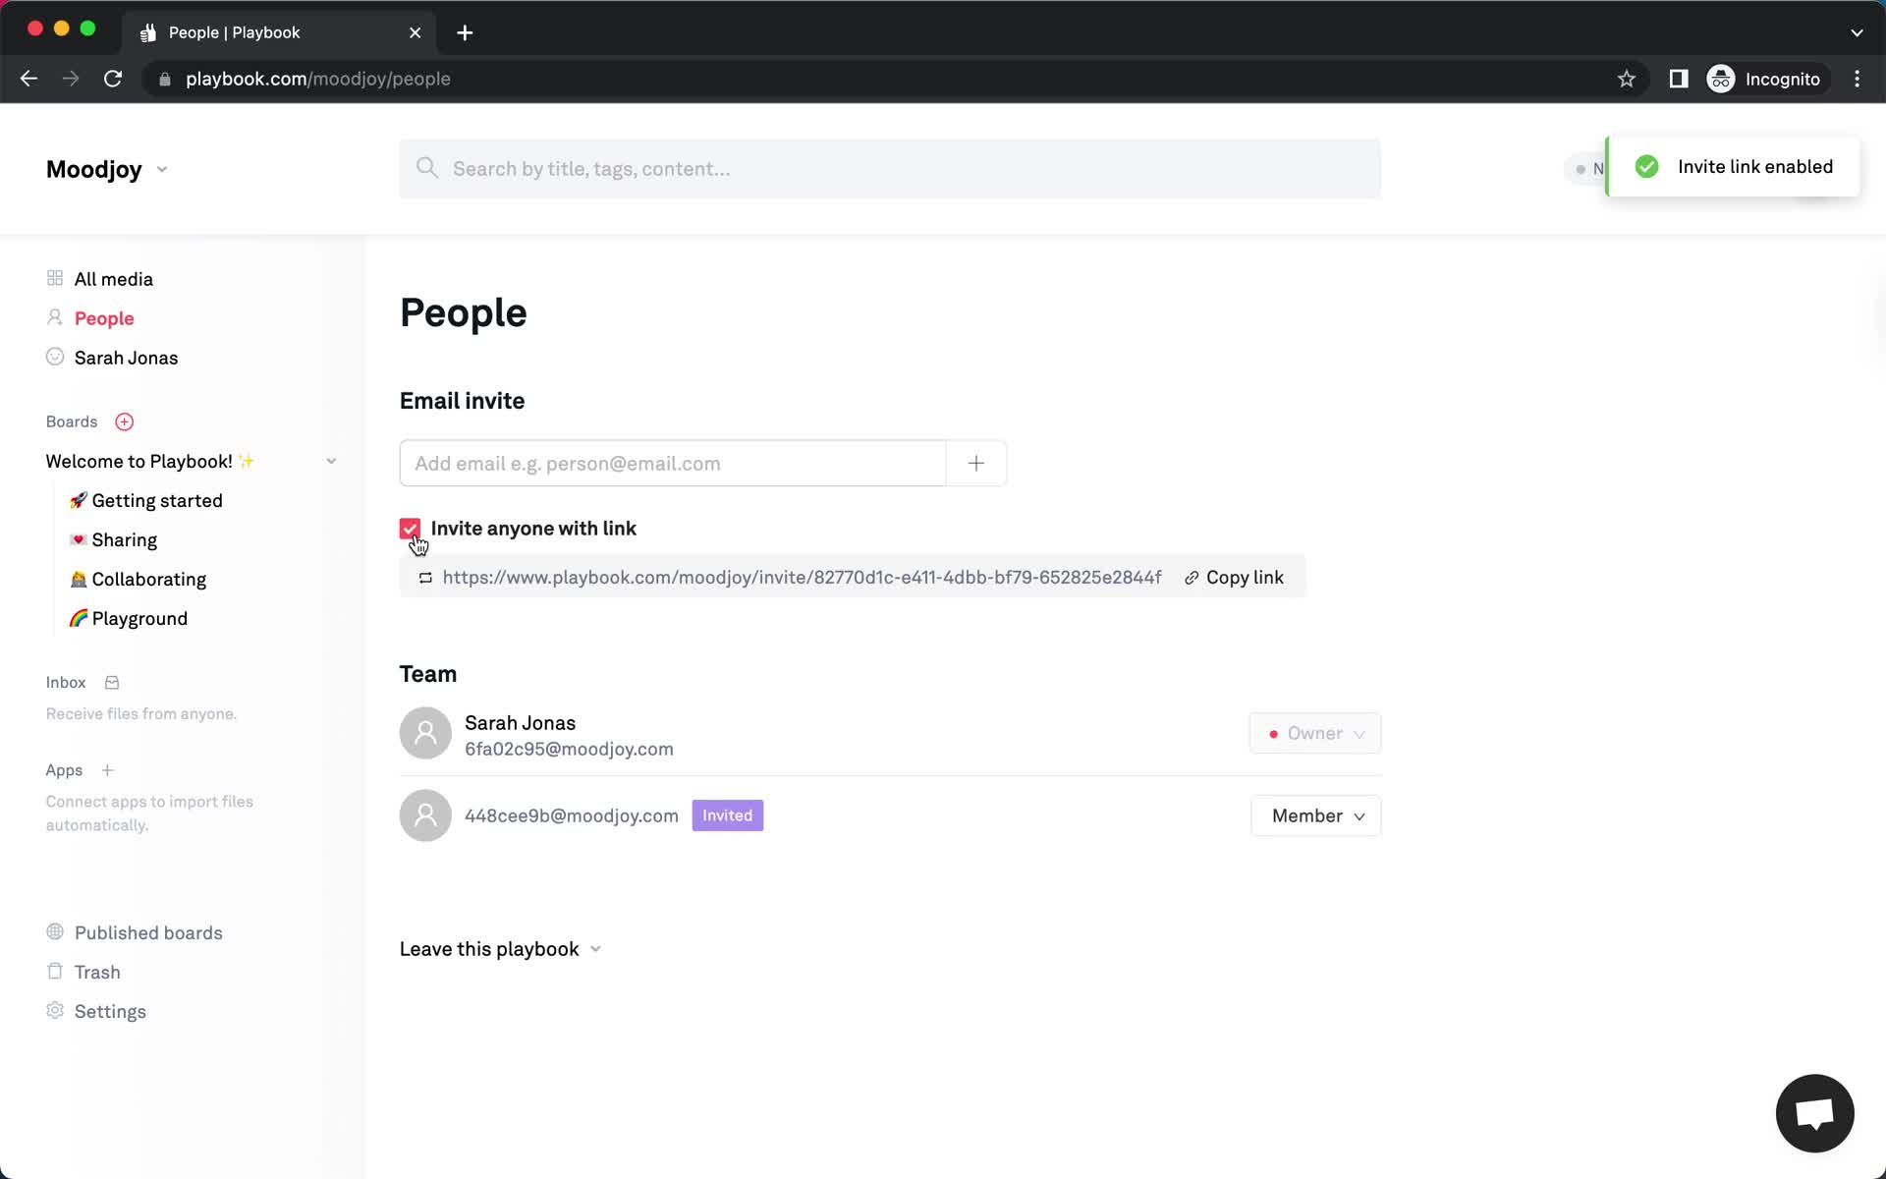
Task: Select the People menu item
Action: coord(104,318)
